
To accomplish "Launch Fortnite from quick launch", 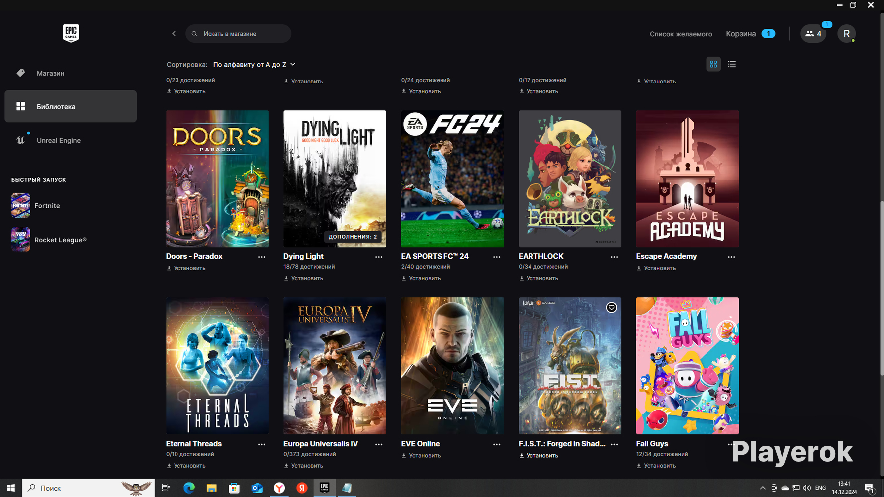I will tap(36, 205).
